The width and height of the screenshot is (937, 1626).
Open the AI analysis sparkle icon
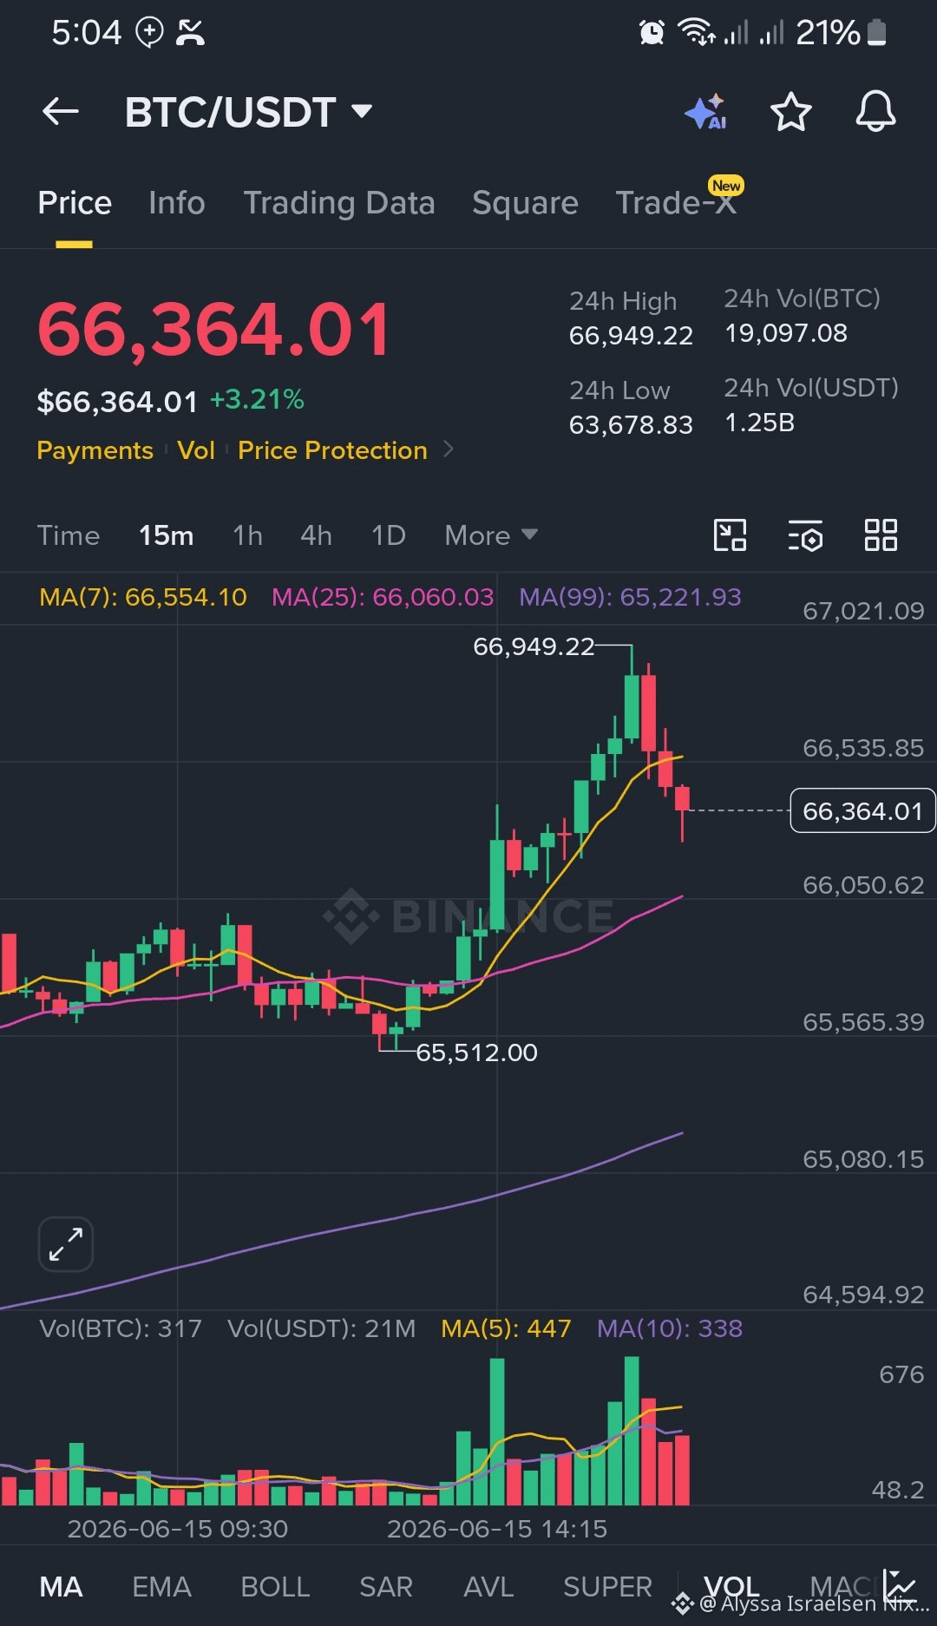coord(706,112)
